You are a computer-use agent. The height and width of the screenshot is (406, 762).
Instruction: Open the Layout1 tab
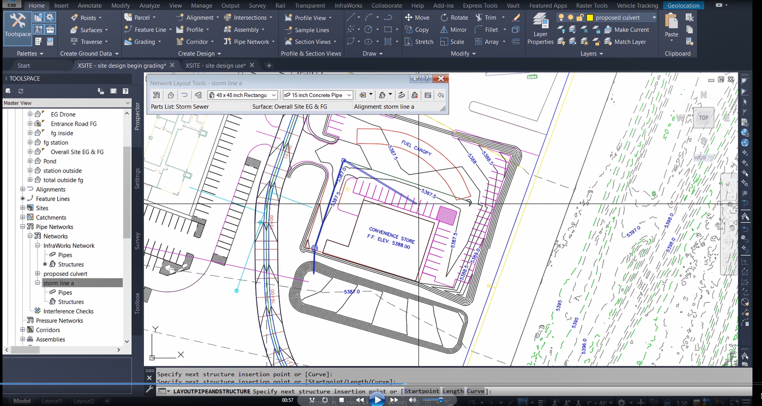[52, 401]
